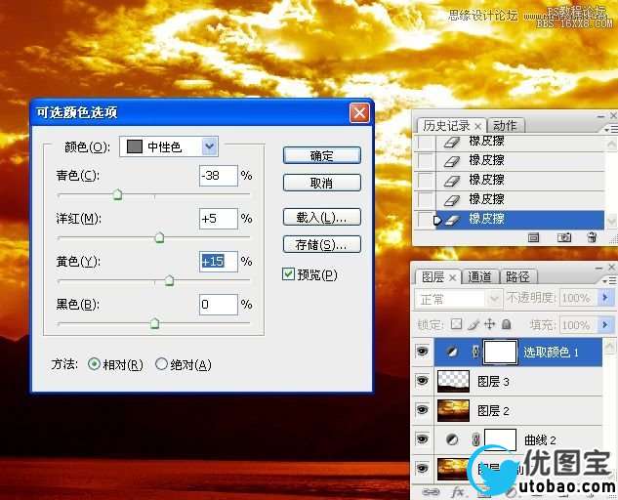Viewport: 618px width, 500px height.
Task: Click the lock all padlock icon
Action: [507, 324]
